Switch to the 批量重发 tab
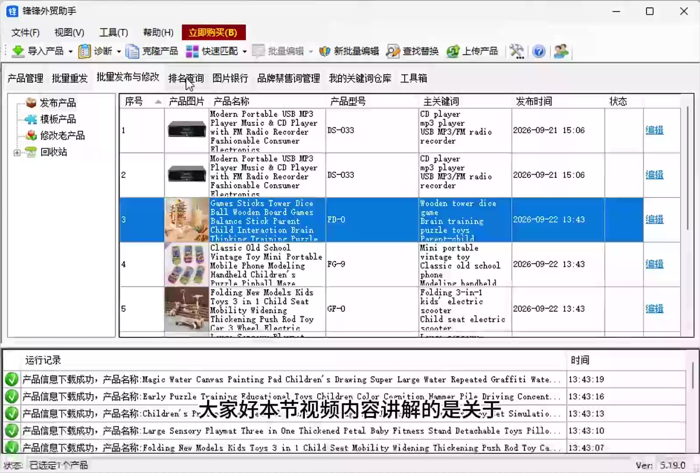The image size is (700, 473). [x=70, y=78]
